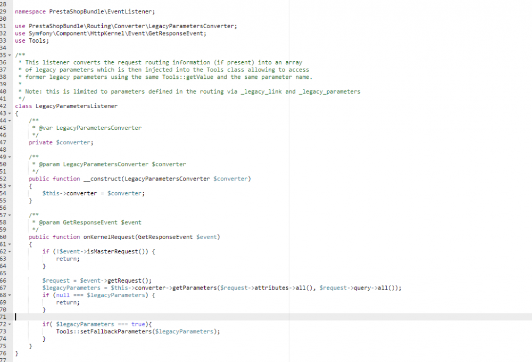Collapse the @param GetResponseEvent docblock
The width and height of the screenshot is (532, 362).
[11, 215]
